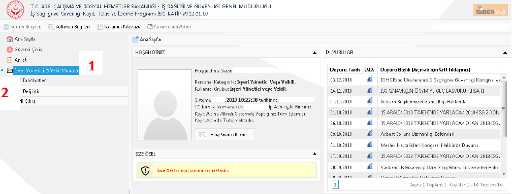512x194 pixels.
Task: Select Iletisim Bilgilerinizin Güncelligi Hakkinda announcement
Action: (413, 101)
